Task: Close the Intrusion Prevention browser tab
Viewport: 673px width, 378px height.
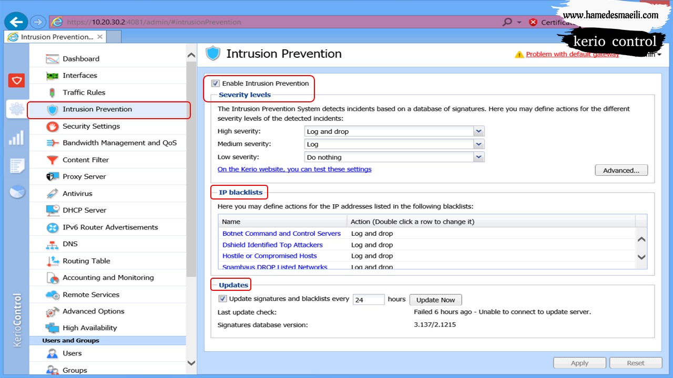Action: click(x=100, y=37)
